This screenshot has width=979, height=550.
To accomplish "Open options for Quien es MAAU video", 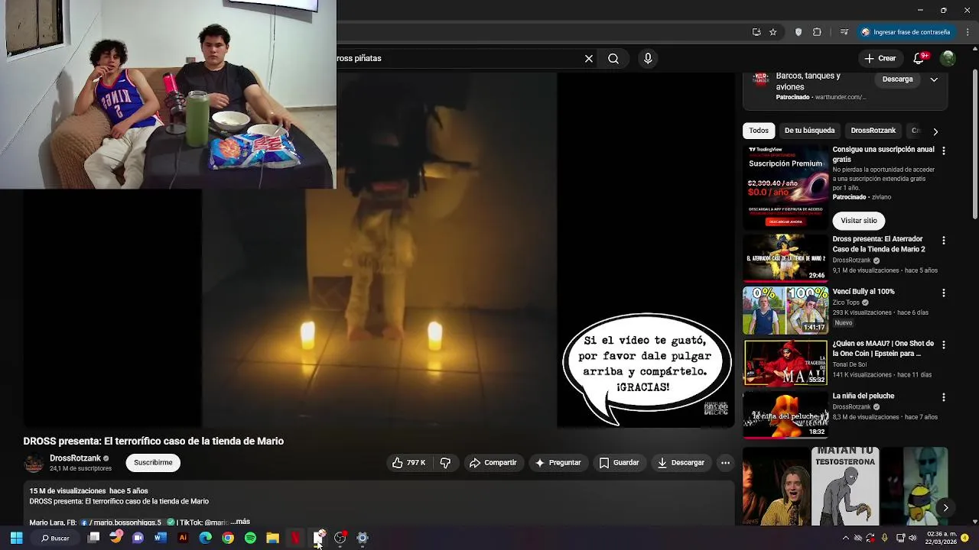I will (x=943, y=345).
